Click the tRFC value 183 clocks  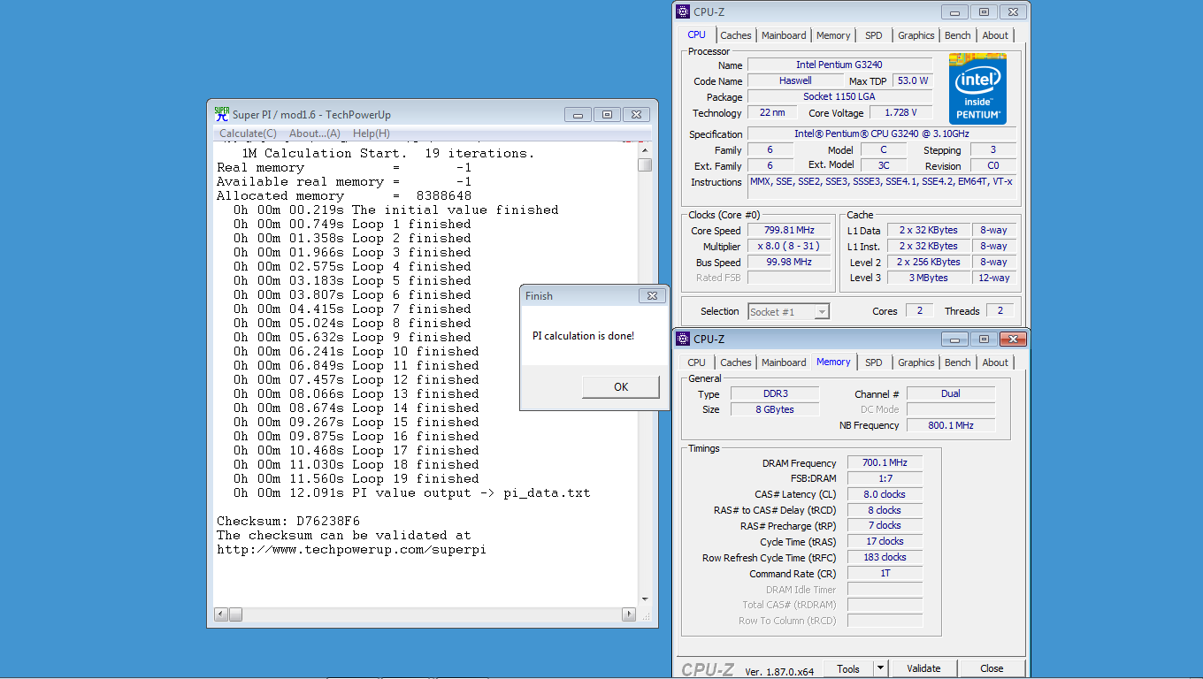click(x=885, y=557)
